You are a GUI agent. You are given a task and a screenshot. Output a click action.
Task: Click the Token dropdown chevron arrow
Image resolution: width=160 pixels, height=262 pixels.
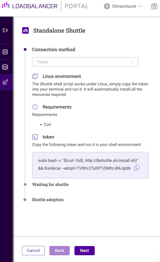[132, 62]
